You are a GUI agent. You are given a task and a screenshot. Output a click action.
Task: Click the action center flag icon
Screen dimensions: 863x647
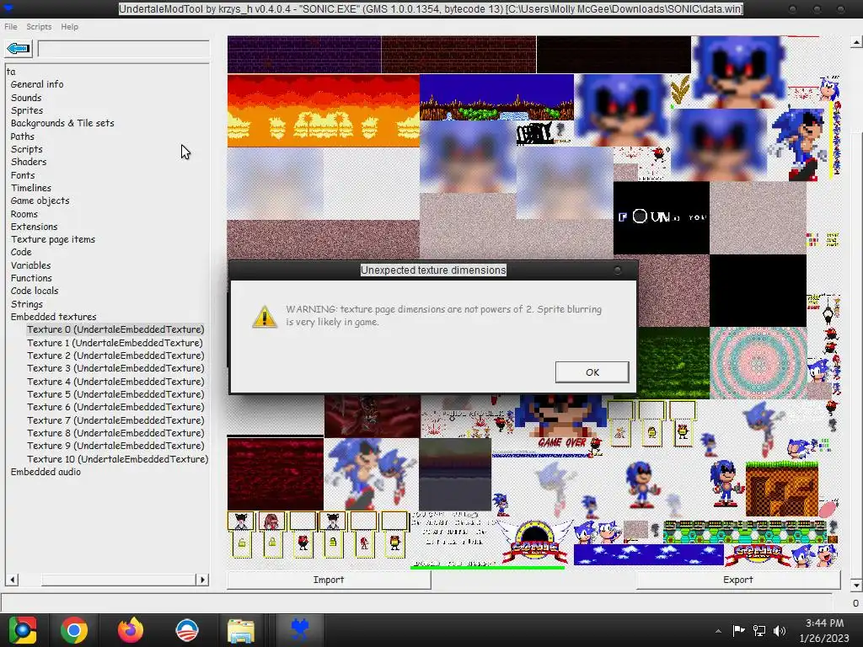(738, 630)
